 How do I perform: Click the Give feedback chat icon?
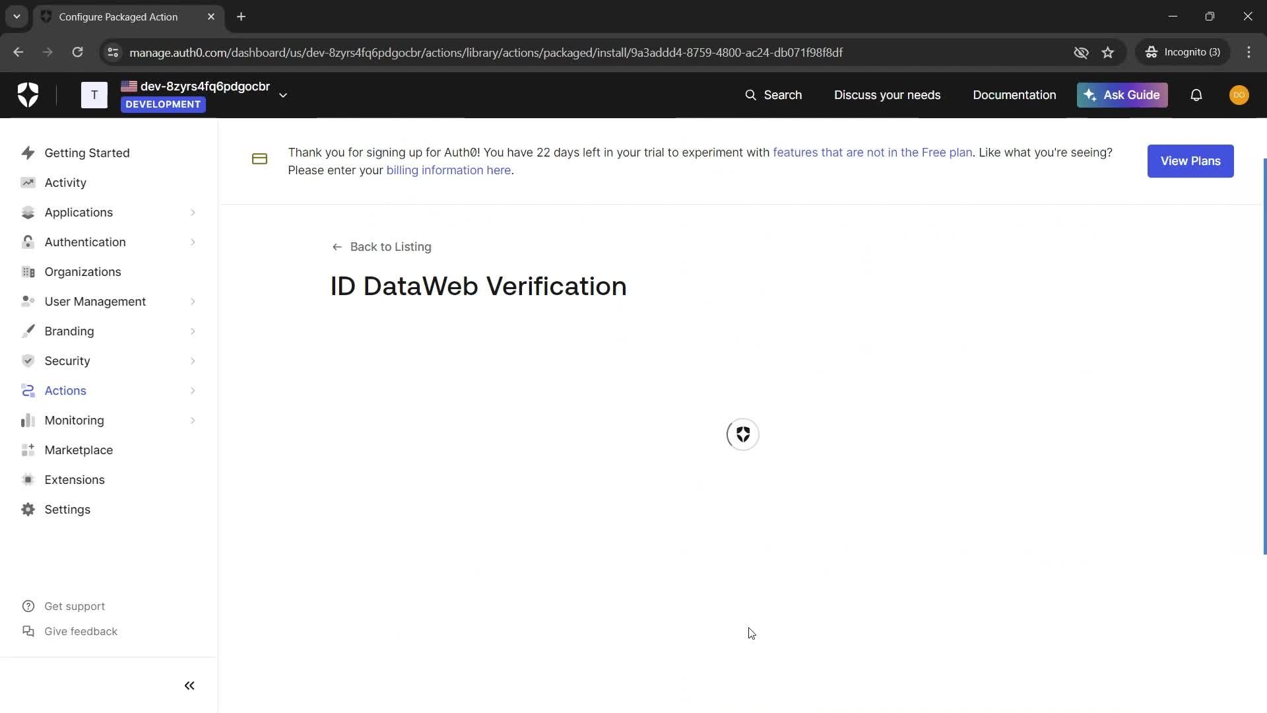(28, 632)
